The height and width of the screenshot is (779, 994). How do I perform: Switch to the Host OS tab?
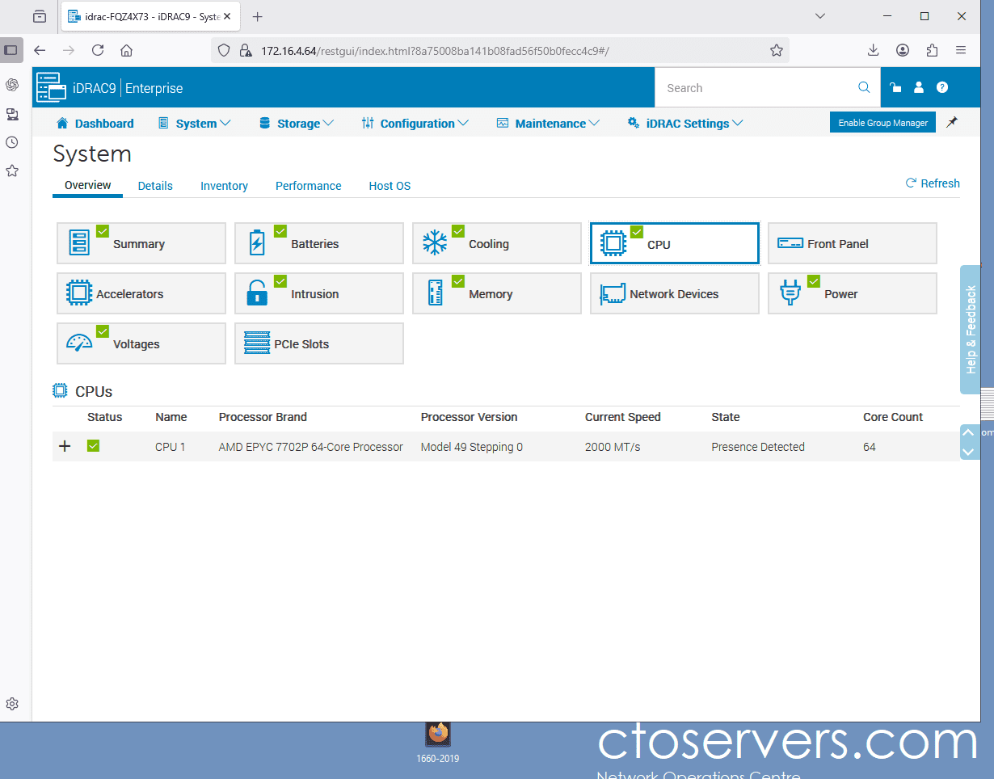click(390, 186)
